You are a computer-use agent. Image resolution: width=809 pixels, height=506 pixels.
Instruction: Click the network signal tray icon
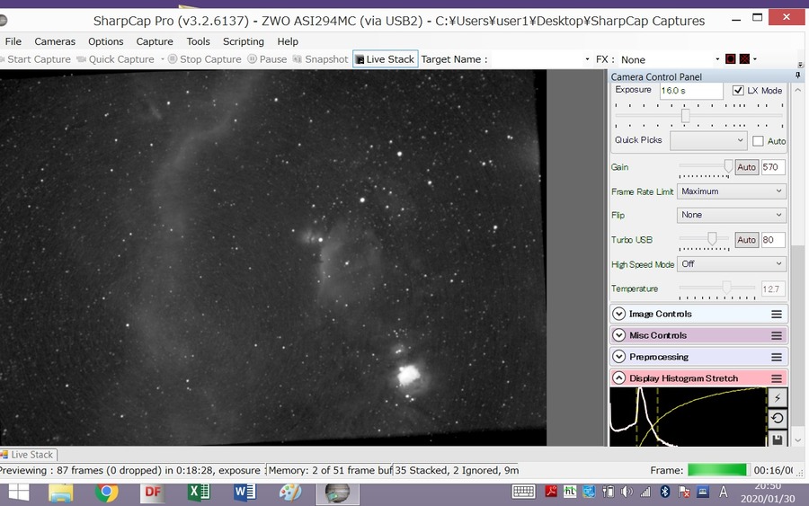pyautogui.click(x=645, y=492)
